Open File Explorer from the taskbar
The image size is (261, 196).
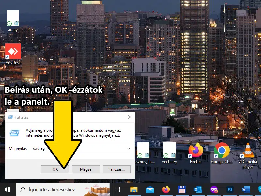(134, 189)
